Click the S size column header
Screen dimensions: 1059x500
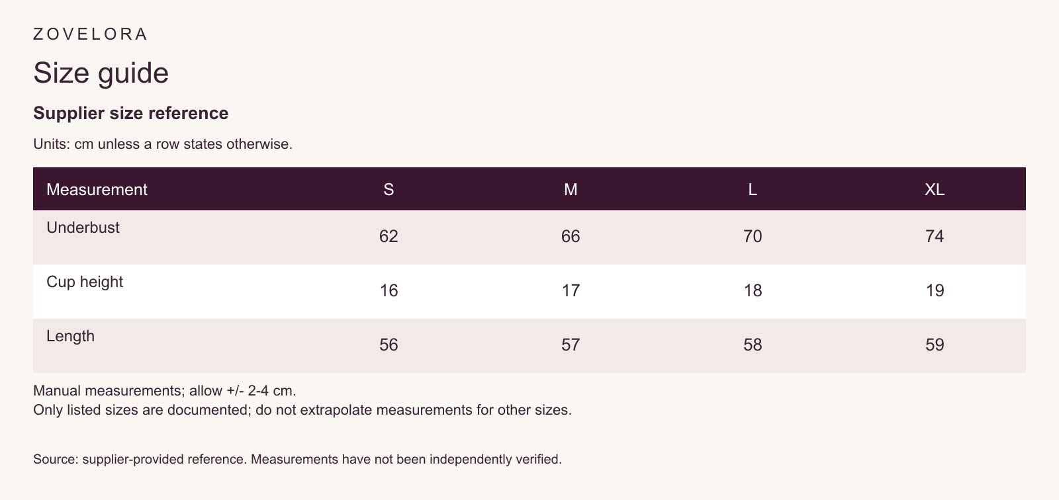coord(389,189)
